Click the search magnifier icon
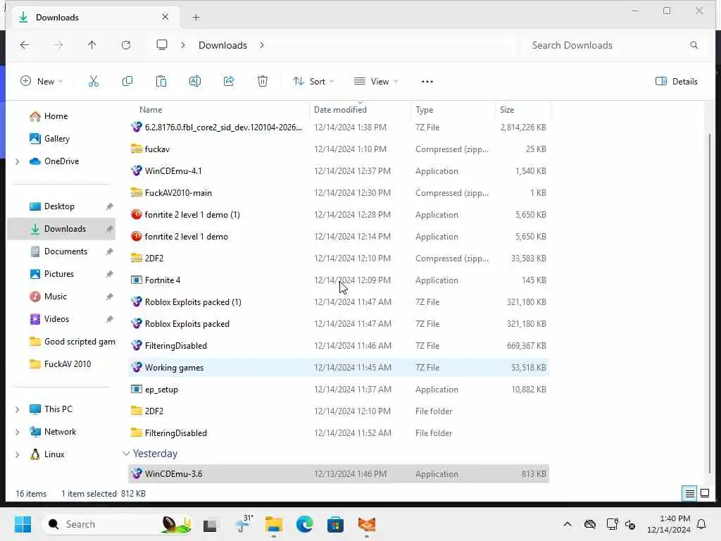 (694, 45)
